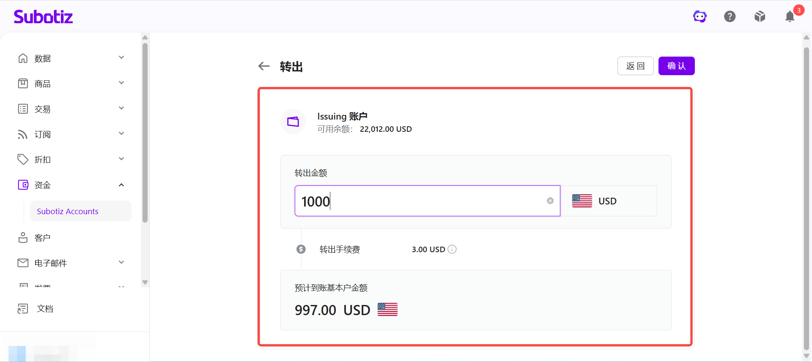Click the 客户 person icon in sidebar

tap(23, 237)
